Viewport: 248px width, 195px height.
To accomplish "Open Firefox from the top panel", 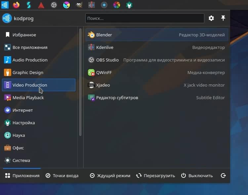I will coord(16,5).
